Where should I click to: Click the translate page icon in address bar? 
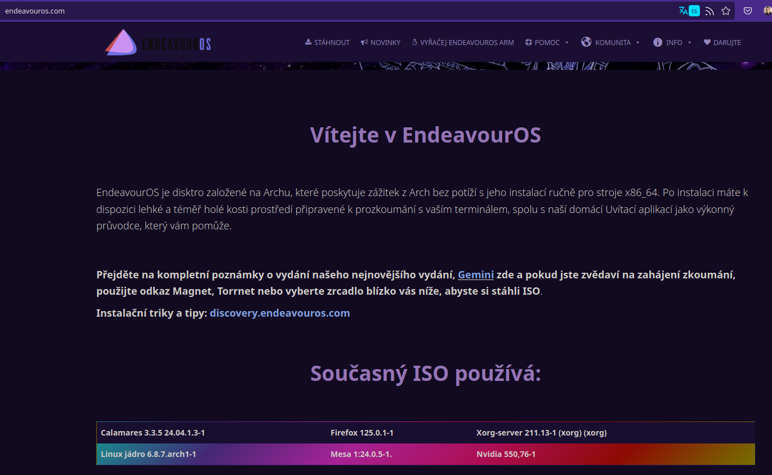click(683, 11)
